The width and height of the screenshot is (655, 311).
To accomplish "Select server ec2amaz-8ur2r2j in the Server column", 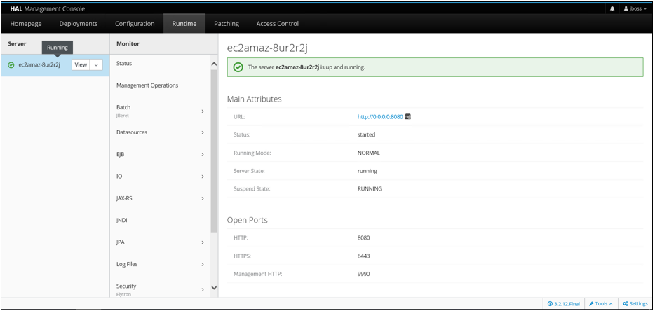I will [x=39, y=64].
